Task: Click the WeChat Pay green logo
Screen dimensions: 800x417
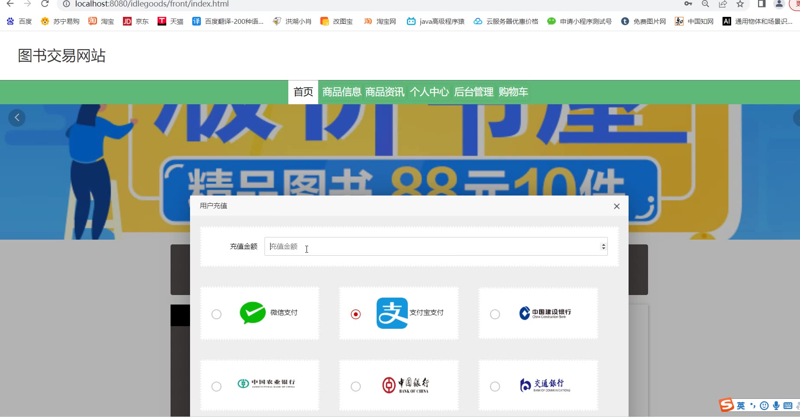Action: pos(253,313)
